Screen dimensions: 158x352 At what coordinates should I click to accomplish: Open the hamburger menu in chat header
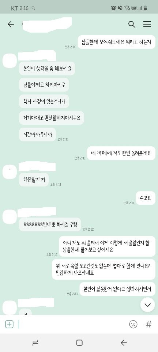(147, 24)
